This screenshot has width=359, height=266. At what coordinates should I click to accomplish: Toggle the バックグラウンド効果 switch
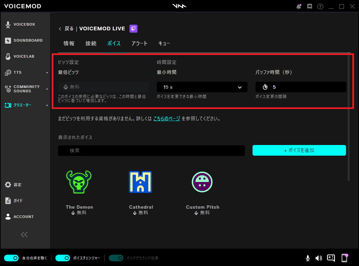pos(116,258)
